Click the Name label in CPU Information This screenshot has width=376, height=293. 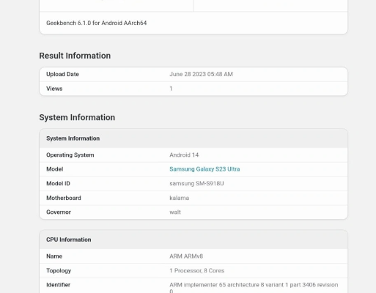point(54,256)
